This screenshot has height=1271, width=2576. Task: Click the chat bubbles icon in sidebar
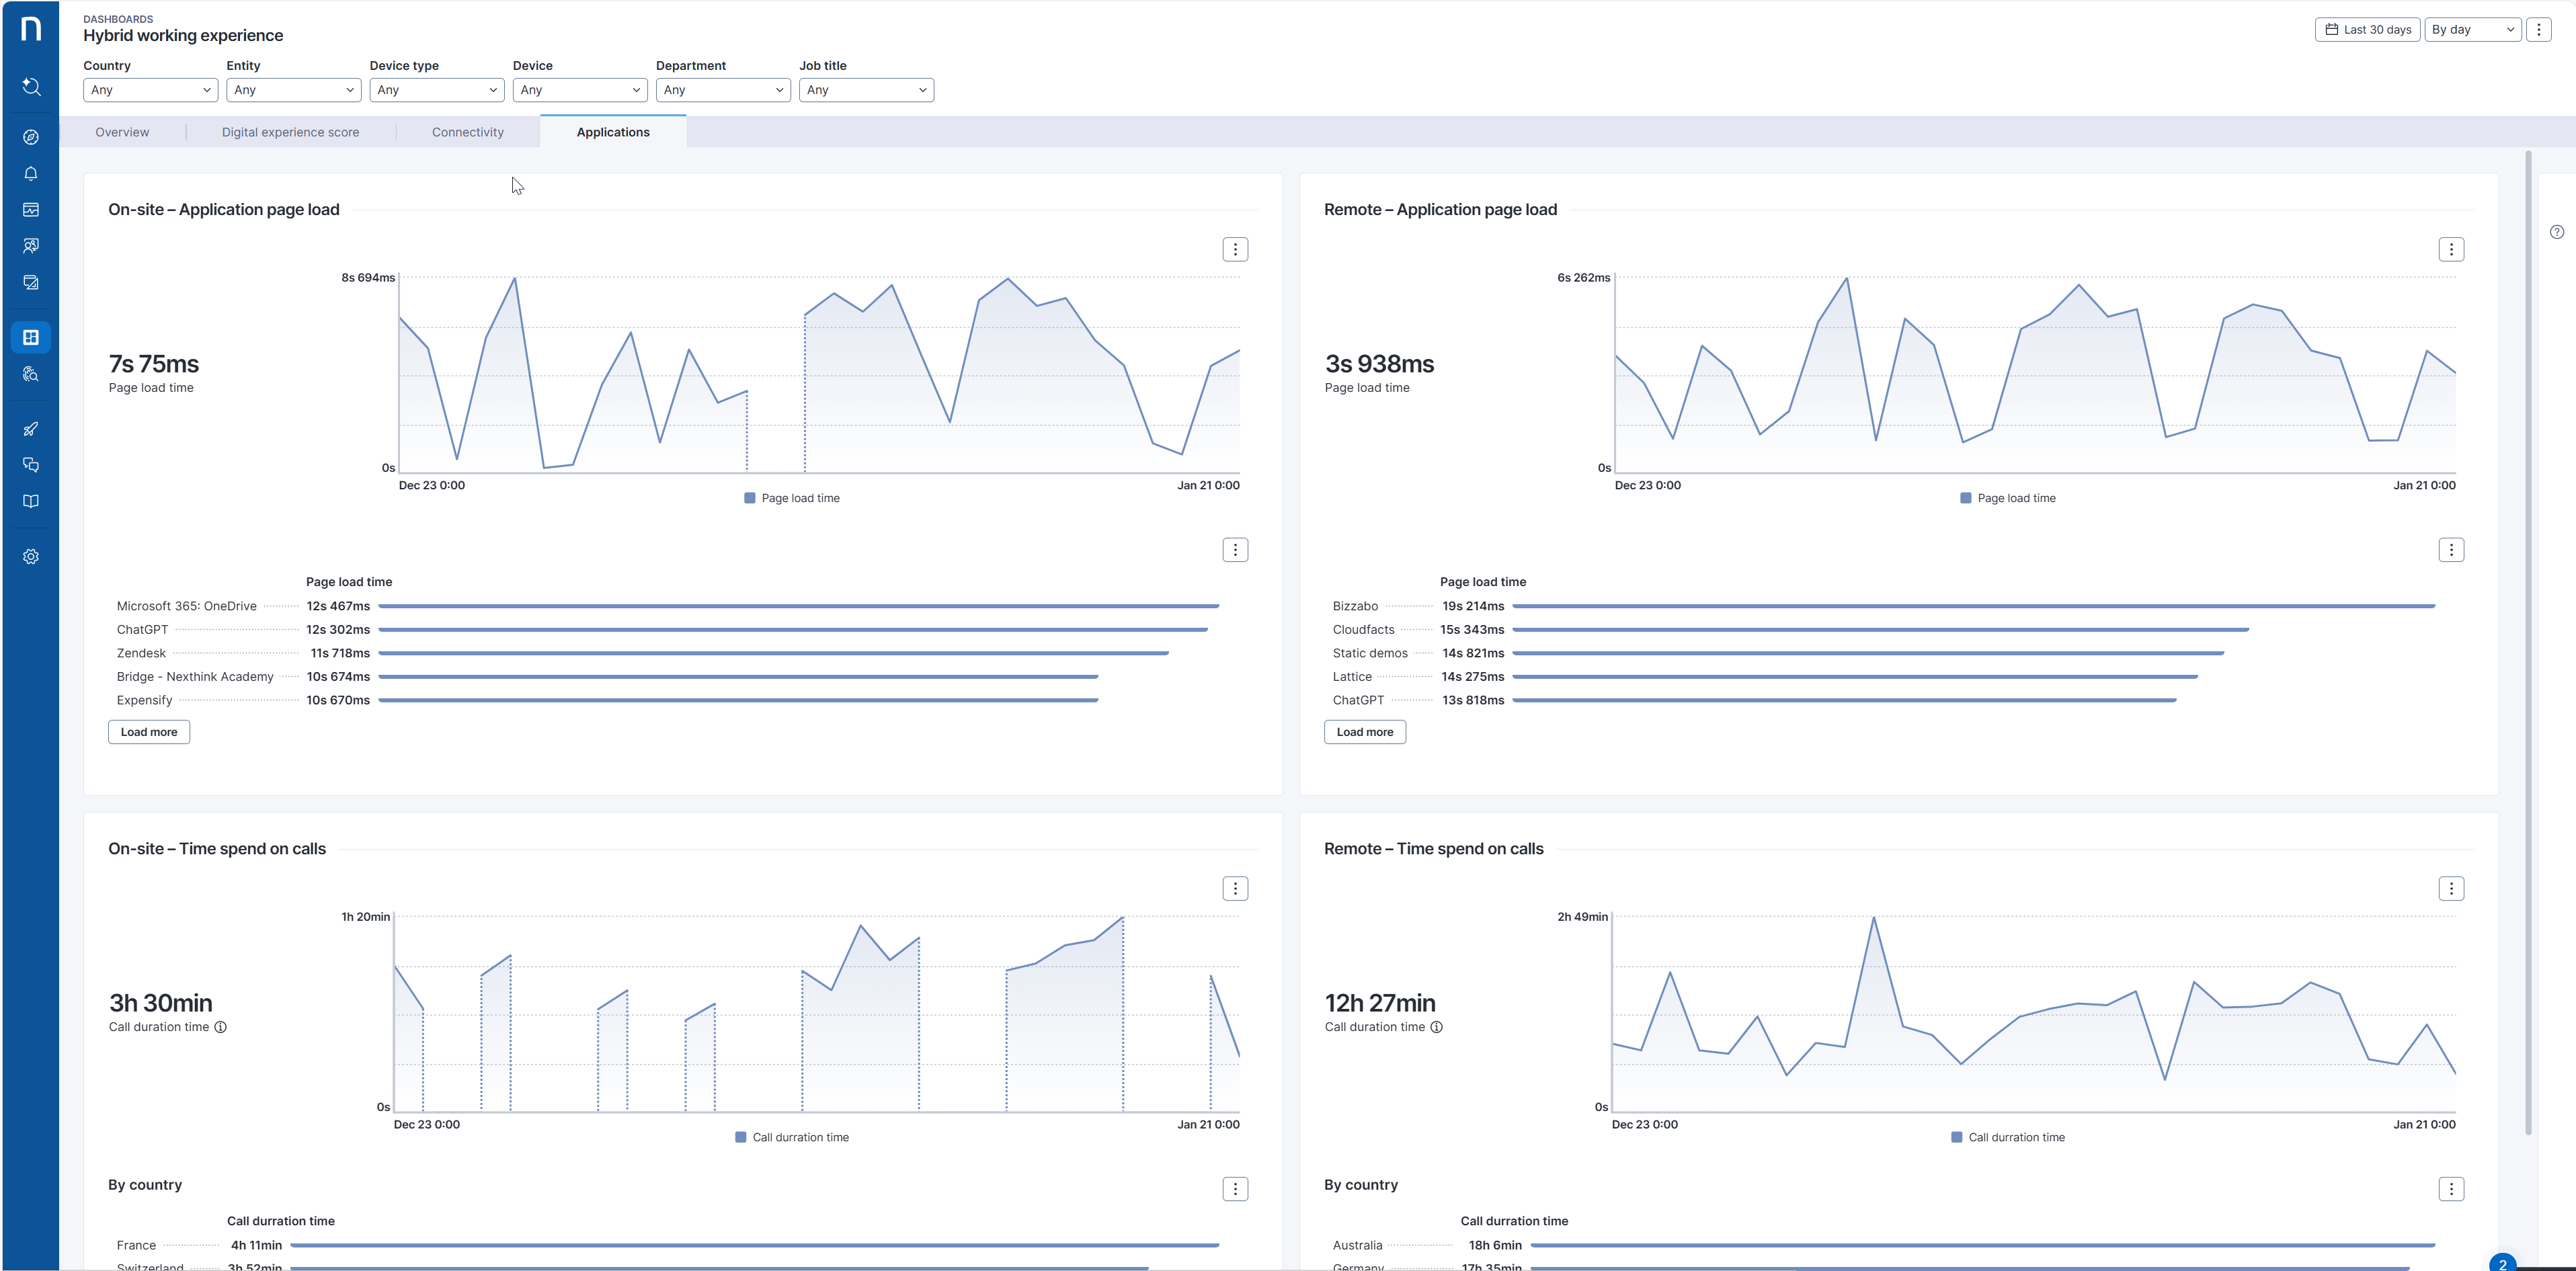coord(31,465)
